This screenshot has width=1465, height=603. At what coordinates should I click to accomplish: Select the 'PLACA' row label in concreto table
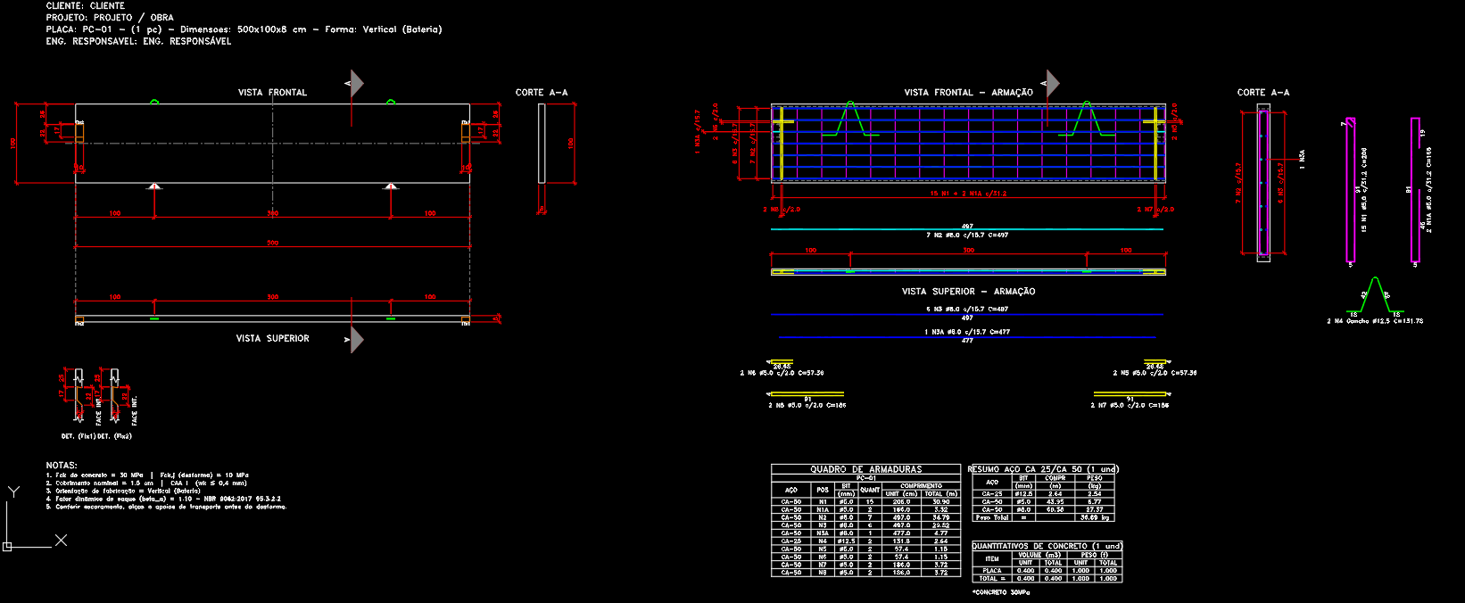pyautogui.click(x=992, y=571)
